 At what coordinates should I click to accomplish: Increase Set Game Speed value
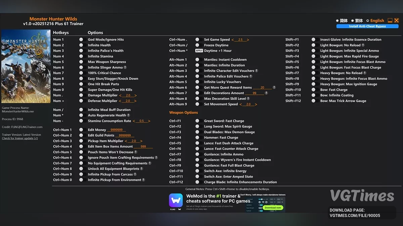coord(248,40)
